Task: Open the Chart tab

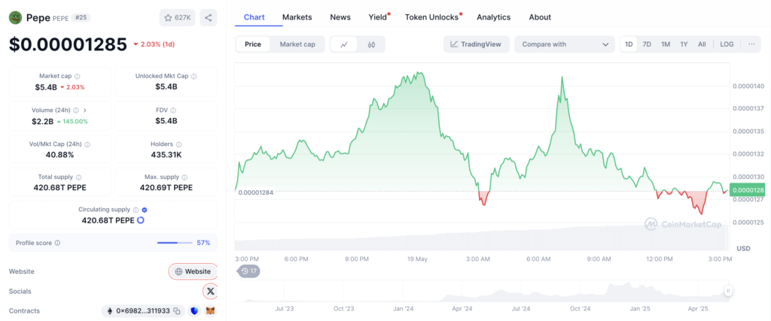Action: (x=254, y=17)
